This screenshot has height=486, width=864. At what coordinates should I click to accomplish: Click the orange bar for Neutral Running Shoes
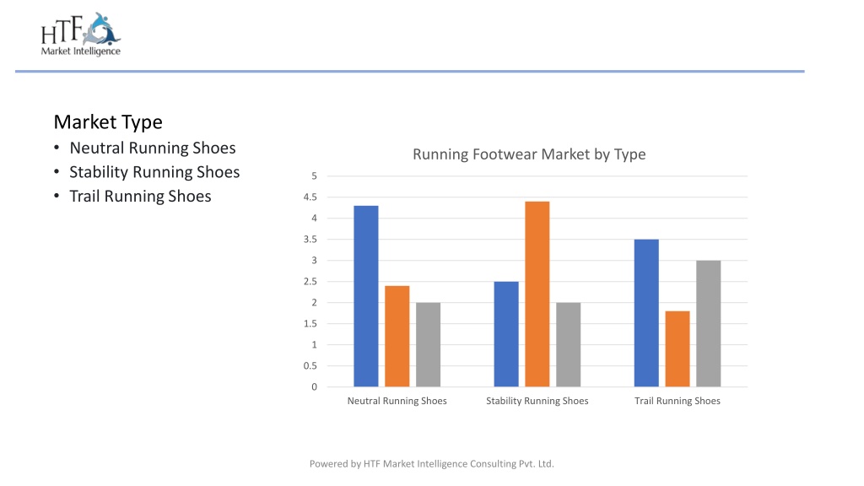[397, 336]
